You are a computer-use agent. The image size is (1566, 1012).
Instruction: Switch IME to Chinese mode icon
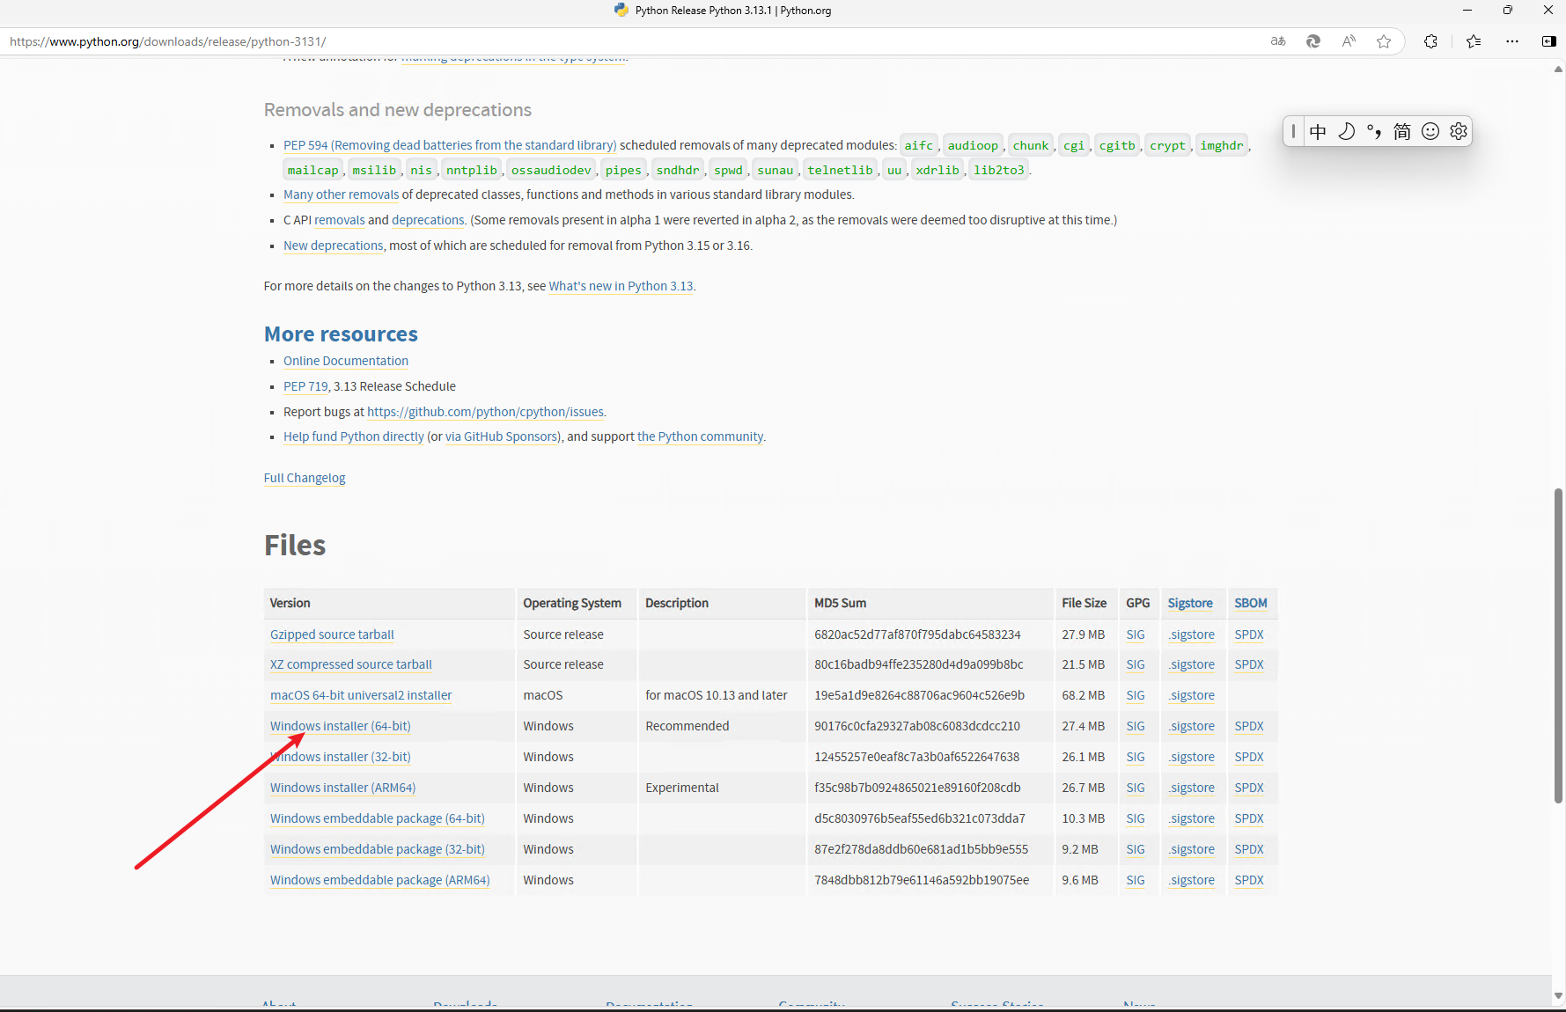click(1318, 132)
